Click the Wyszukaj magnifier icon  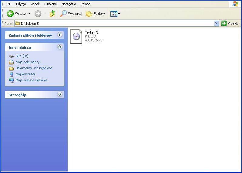click(x=63, y=14)
